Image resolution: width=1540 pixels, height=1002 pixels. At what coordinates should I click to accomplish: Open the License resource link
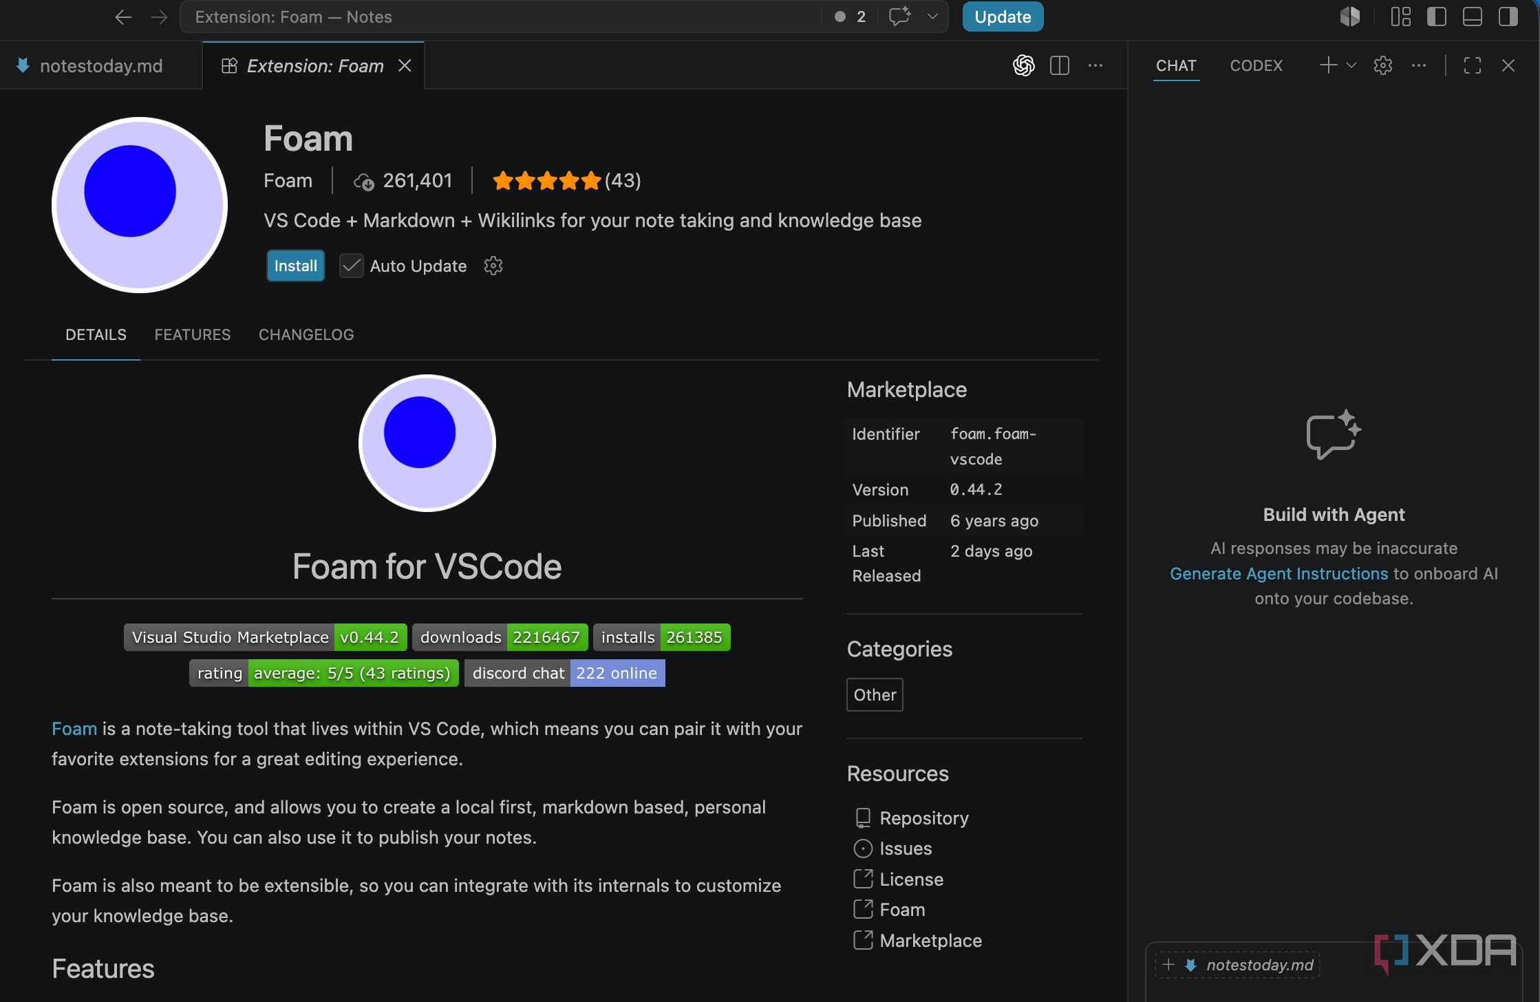tap(911, 880)
